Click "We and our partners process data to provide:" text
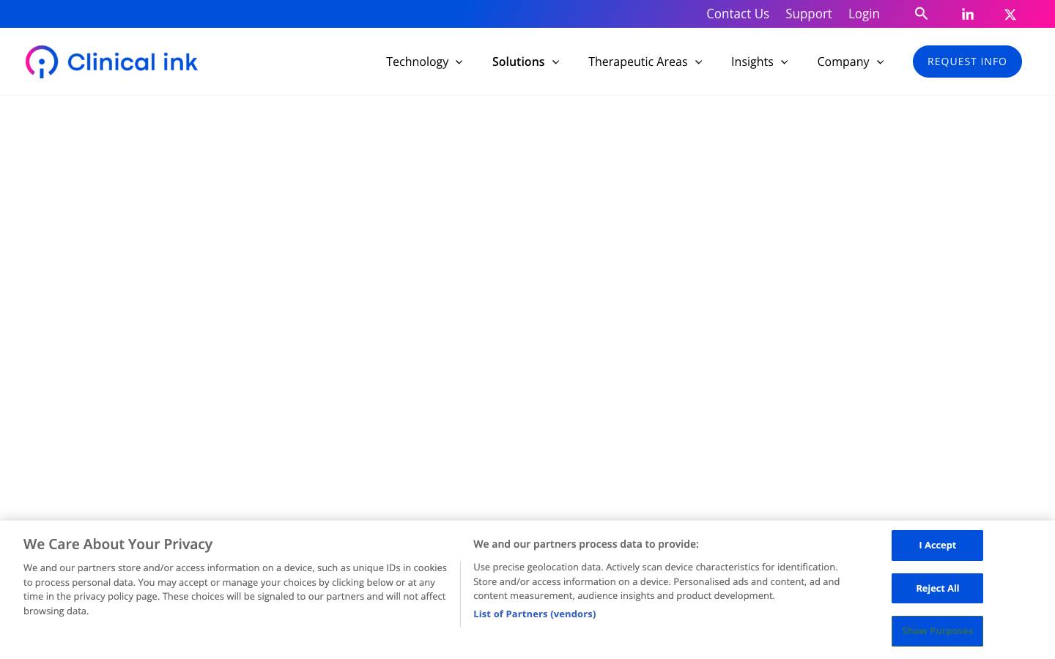 click(x=586, y=544)
